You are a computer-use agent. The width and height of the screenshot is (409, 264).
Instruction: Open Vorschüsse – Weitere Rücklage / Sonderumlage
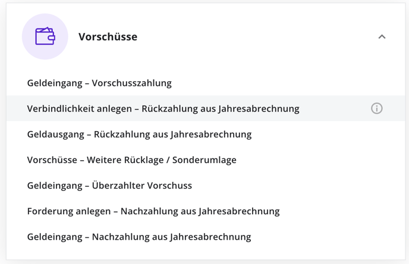coord(206,160)
